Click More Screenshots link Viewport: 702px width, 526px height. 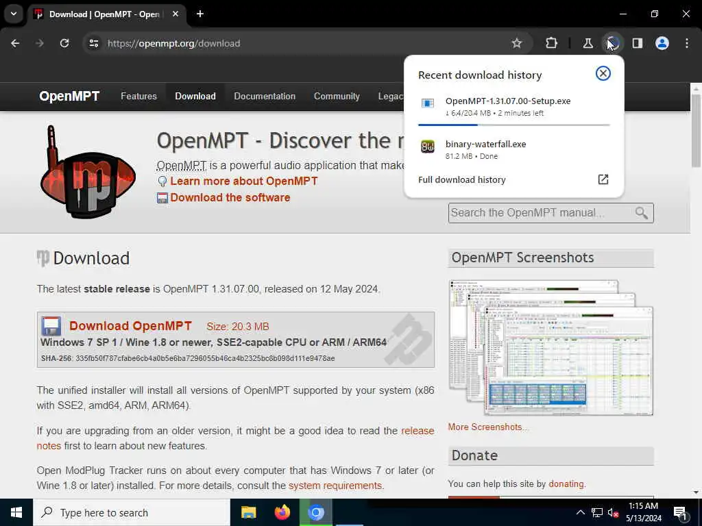pyautogui.click(x=487, y=427)
